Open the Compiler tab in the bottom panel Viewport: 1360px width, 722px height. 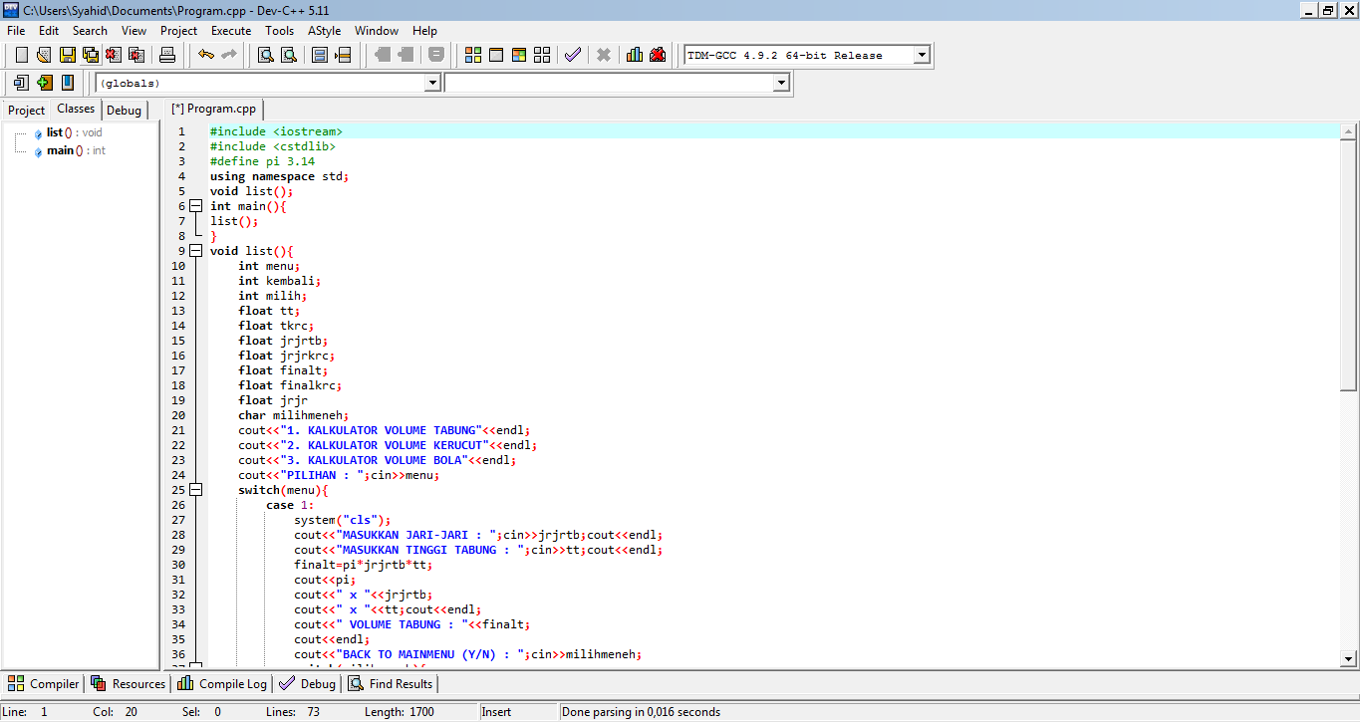(44, 684)
